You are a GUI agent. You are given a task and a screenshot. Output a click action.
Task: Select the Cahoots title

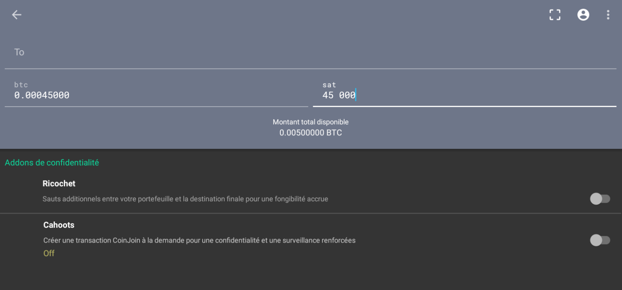tap(59, 225)
